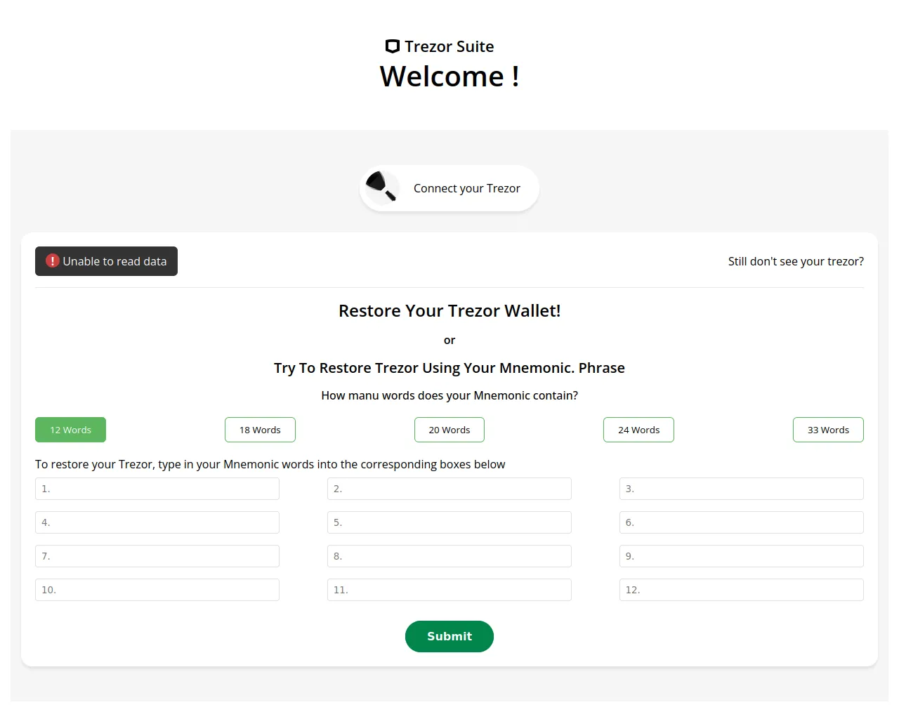The image size is (899, 719).
Task: Focus mnemonic word field 1
Action: (x=157, y=489)
